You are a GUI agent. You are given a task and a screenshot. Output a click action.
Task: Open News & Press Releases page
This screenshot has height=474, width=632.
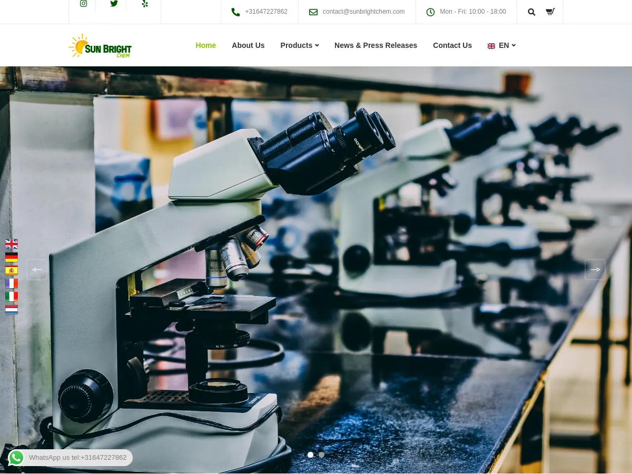(376, 45)
